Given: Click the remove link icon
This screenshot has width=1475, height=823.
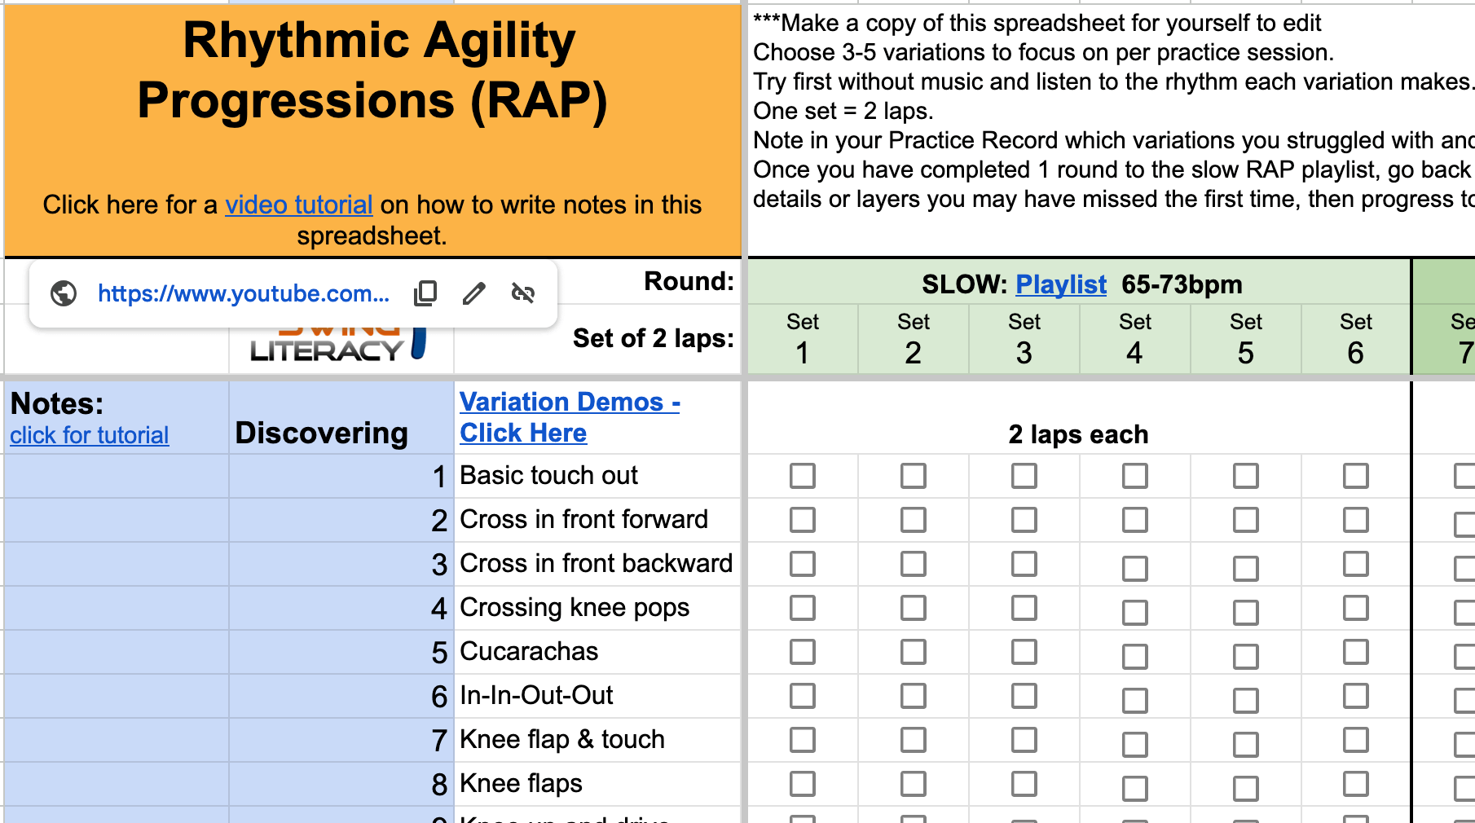Looking at the screenshot, I should point(523,293).
